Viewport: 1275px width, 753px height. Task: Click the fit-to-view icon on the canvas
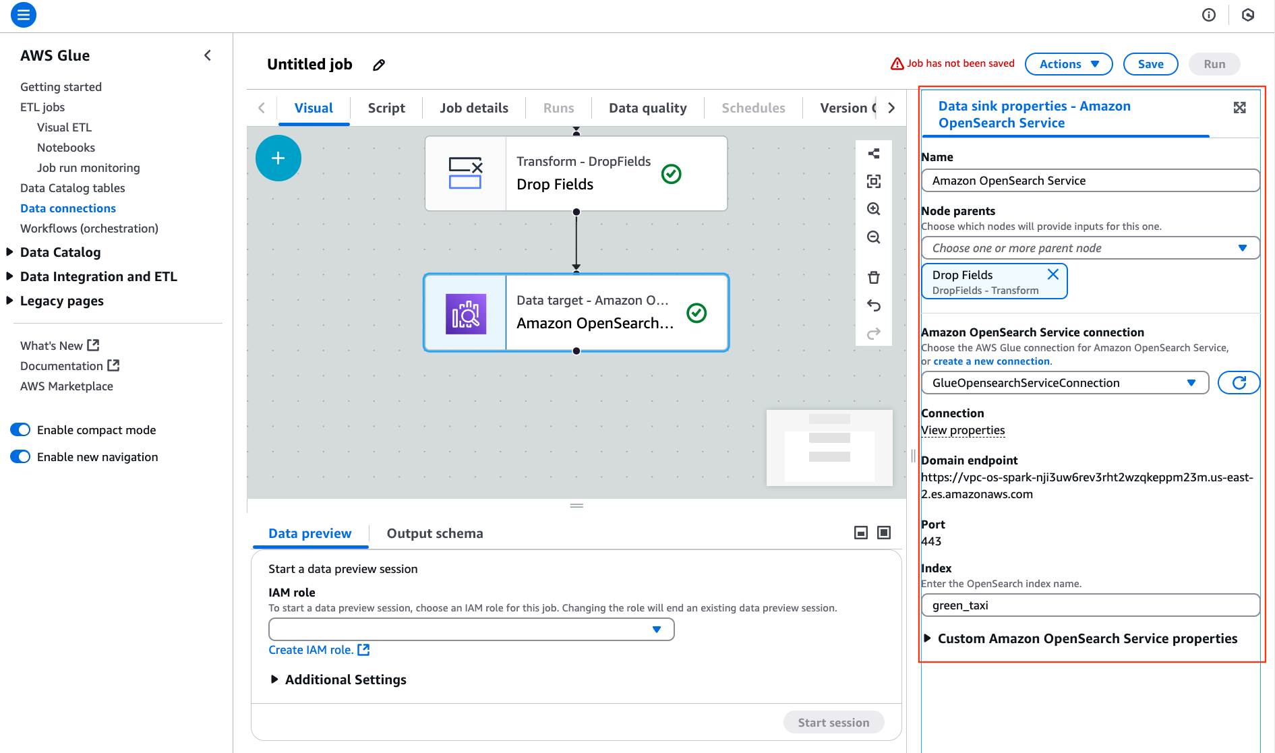[x=874, y=181]
